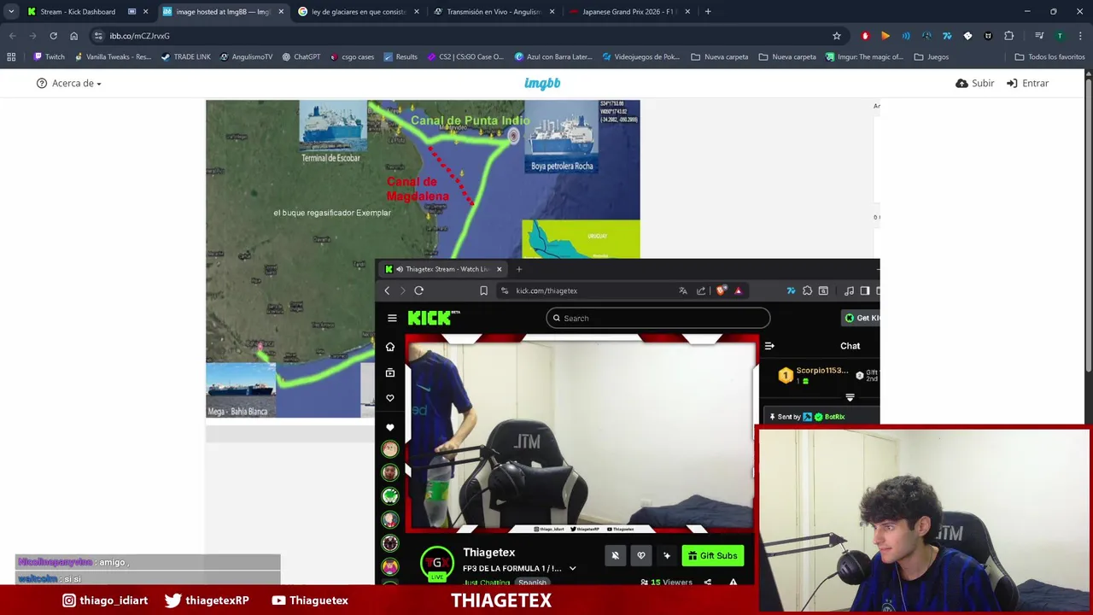Open the Results bookmark
The image size is (1093, 615).
pyautogui.click(x=400, y=57)
